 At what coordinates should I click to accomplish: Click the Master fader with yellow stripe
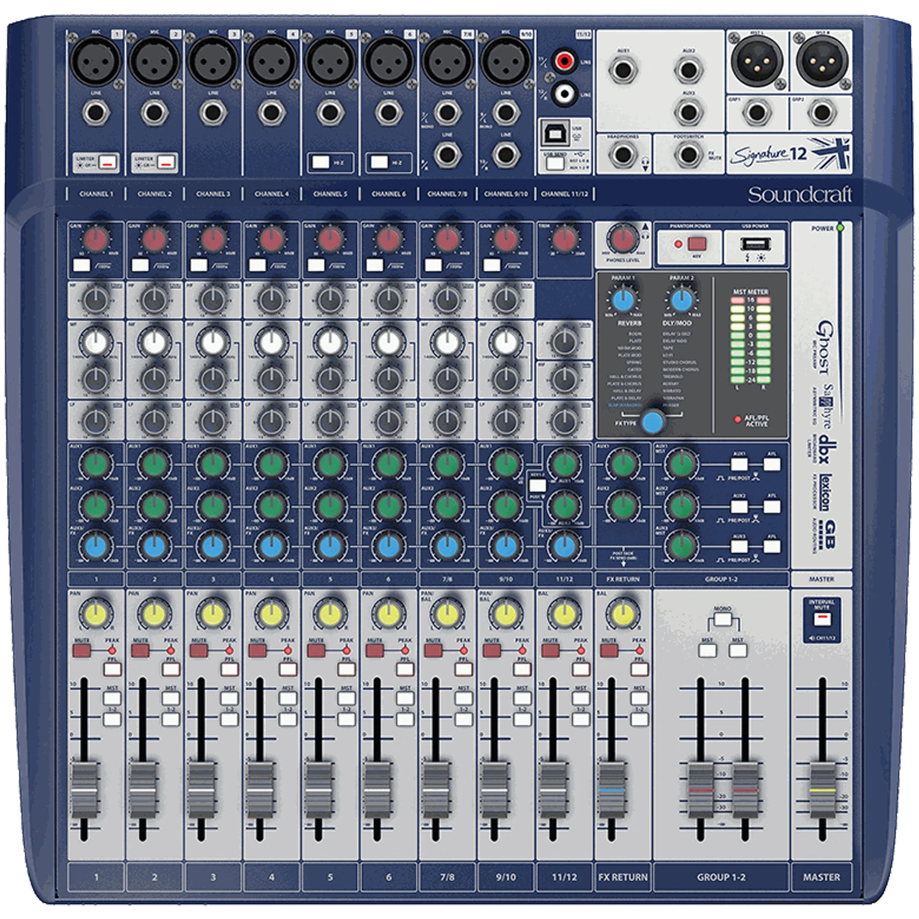tap(822, 790)
